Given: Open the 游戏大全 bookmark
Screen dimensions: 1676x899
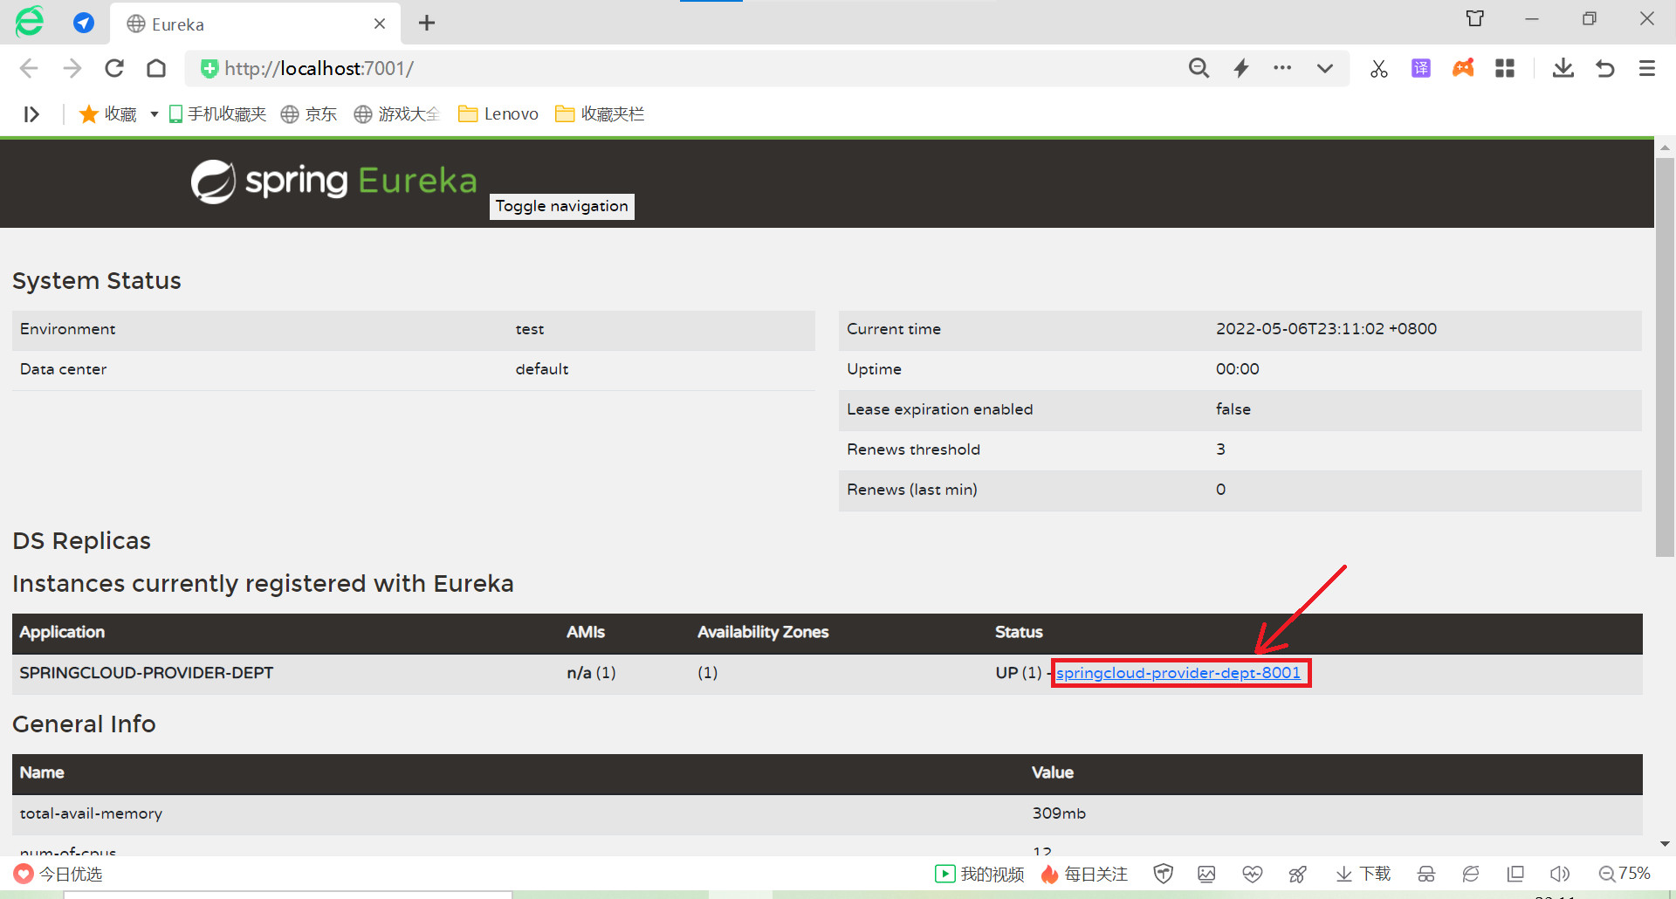Looking at the screenshot, I should 396,114.
